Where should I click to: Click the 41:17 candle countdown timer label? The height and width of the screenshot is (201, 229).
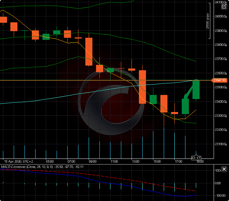coord(196,158)
